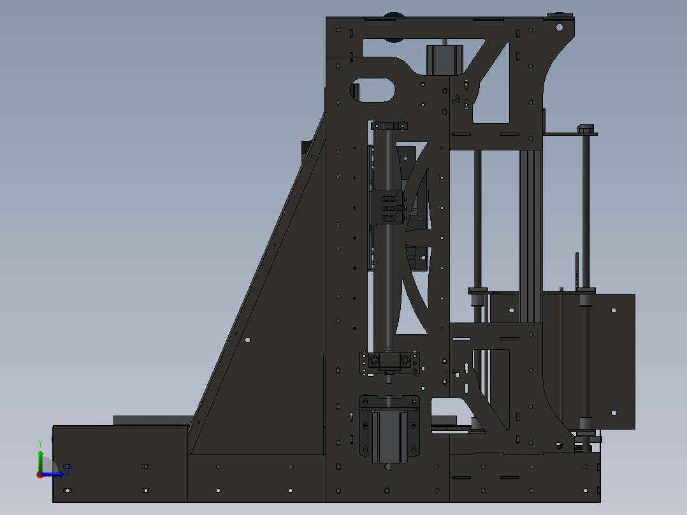This screenshot has width=687, height=515.
Task: Select the vertical aluminum extrusion column
Action: pyautogui.click(x=531, y=236)
